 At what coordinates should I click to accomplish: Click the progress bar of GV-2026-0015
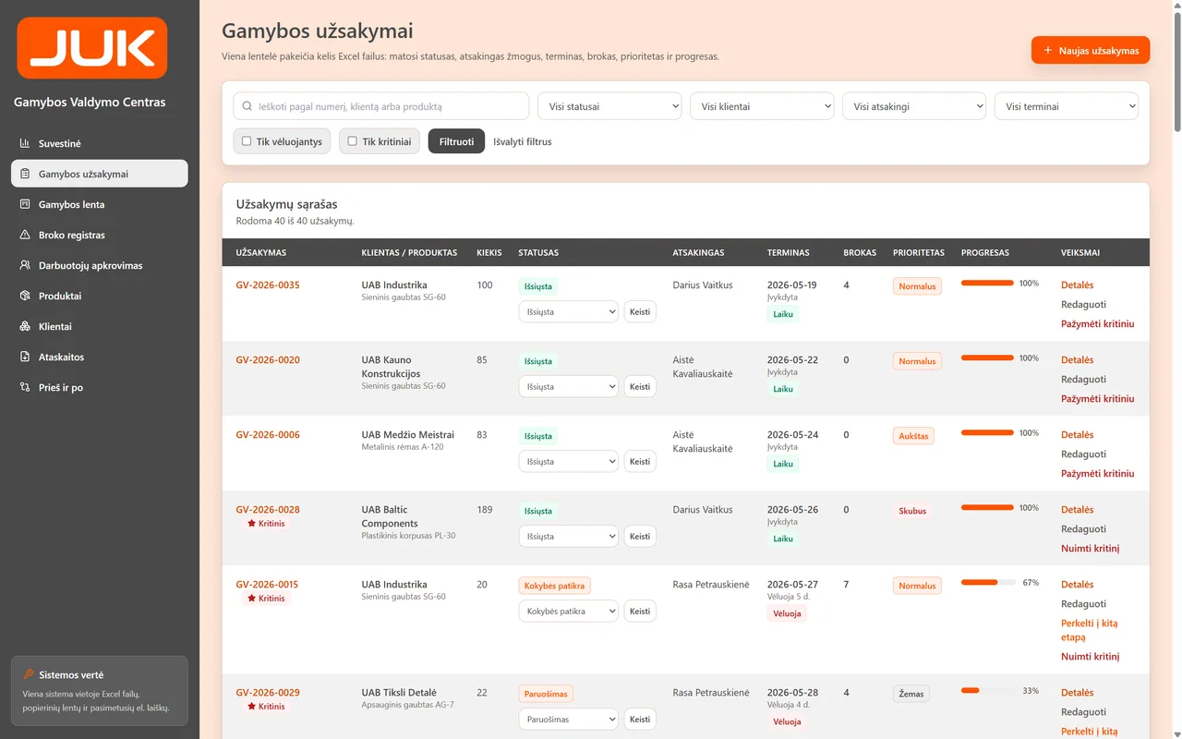click(x=988, y=583)
